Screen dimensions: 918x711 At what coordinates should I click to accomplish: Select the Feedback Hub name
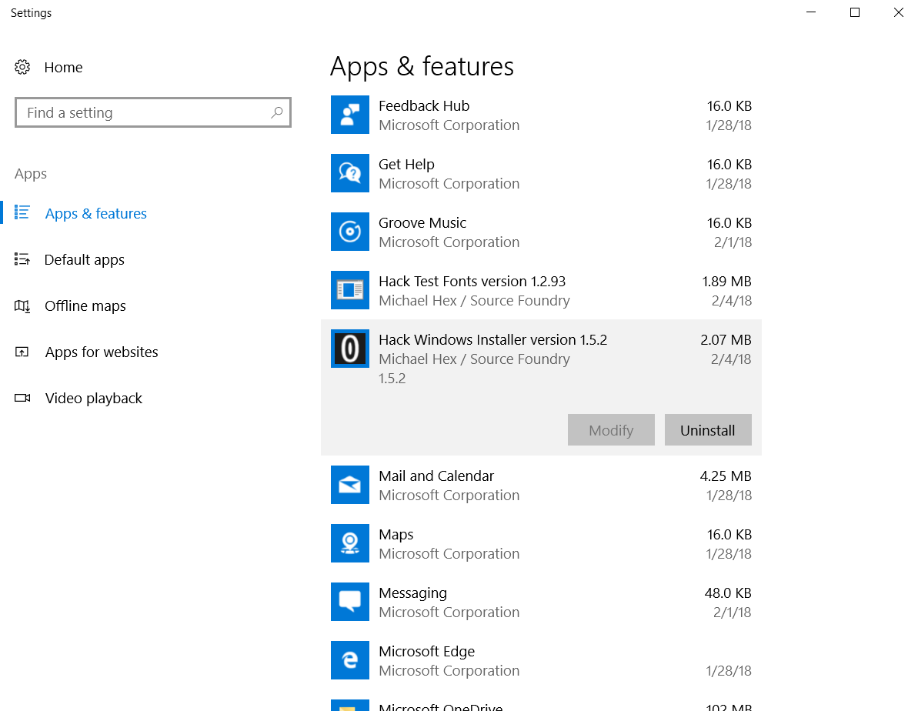(x=424, y=106)
